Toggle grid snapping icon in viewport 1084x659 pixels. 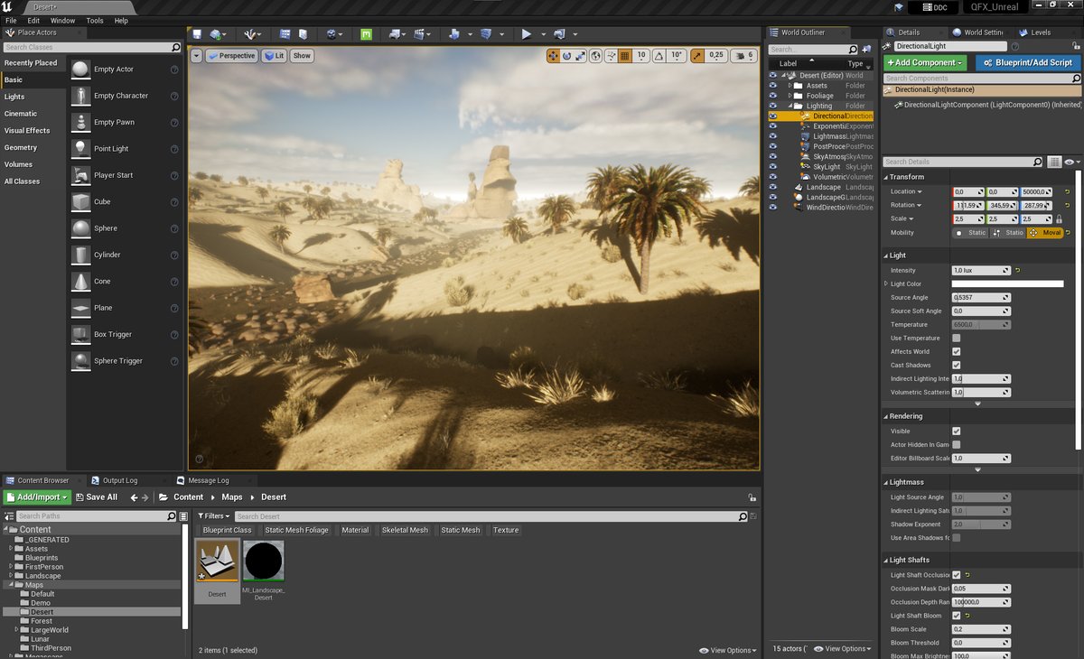[x=624, y=56]
